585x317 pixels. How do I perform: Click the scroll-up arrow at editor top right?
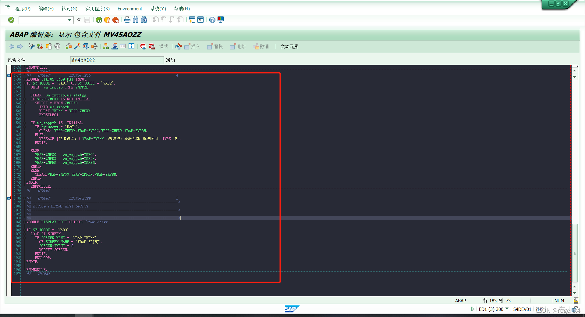pyautogui.click(x=575, y=71)
